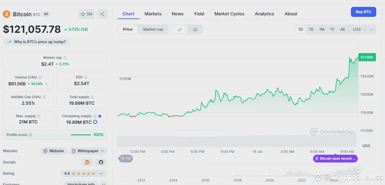This screenshot has height=185, width=385.
Task: Open the share icon button
Action: click(102, 14)
